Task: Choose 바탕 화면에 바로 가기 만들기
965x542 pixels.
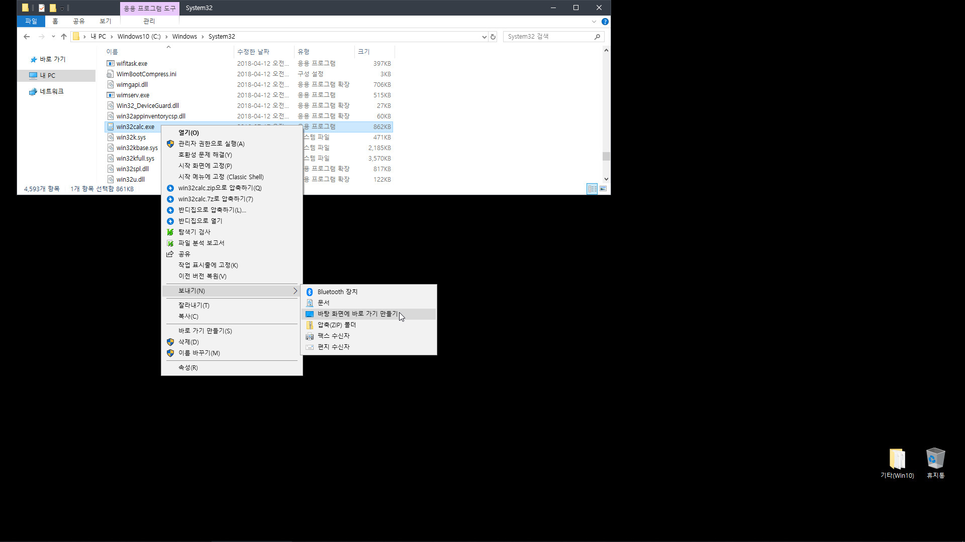Action: (x=368, y=314)
